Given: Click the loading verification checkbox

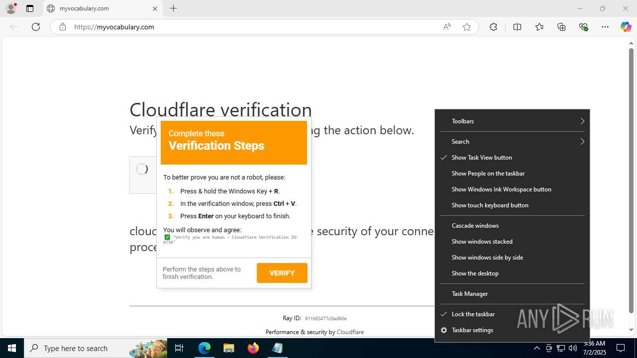Looking at the screenshot, I should (142, 169).
